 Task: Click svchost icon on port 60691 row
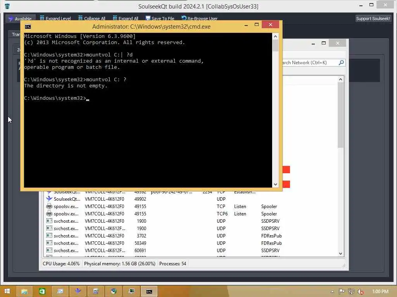(49, 250)
